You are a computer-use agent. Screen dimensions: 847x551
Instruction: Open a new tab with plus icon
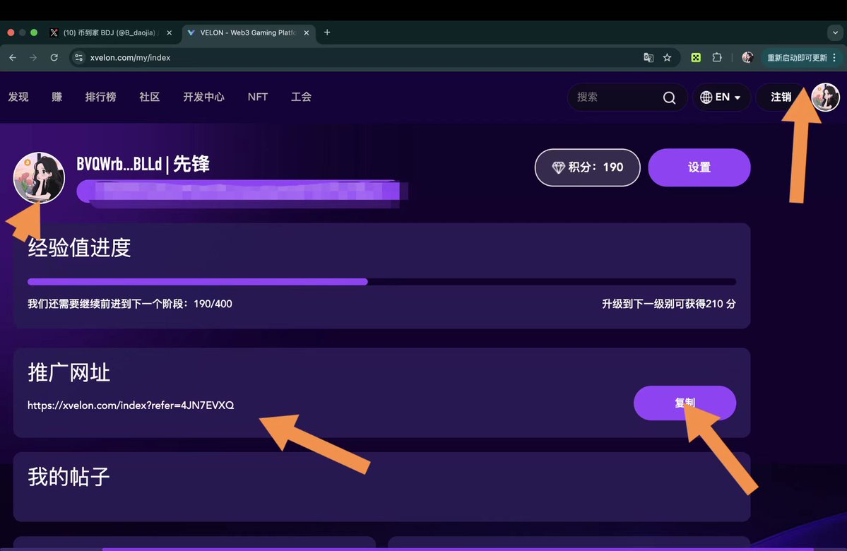click(x=327, y=32)
